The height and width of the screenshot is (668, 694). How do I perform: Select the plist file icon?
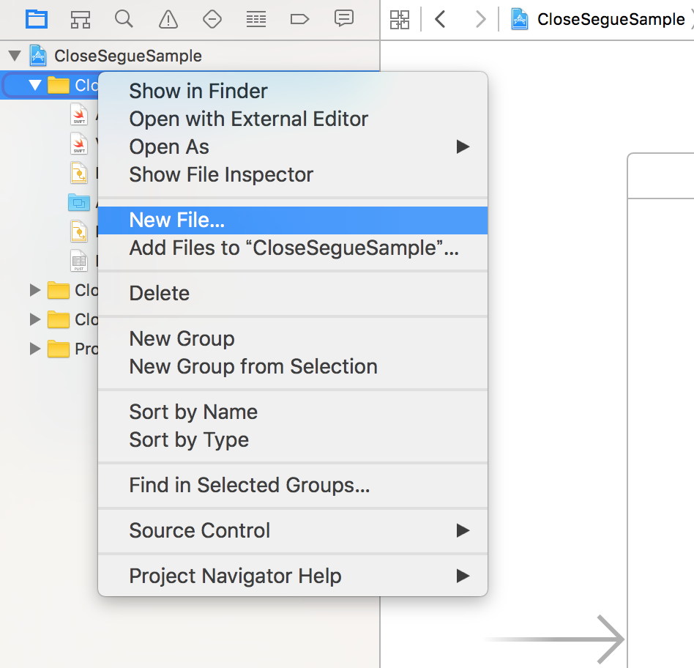click(79, 261)
